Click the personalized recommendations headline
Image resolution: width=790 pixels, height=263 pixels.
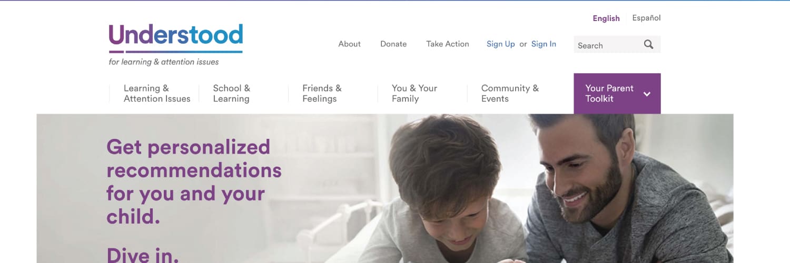(194, 182)
